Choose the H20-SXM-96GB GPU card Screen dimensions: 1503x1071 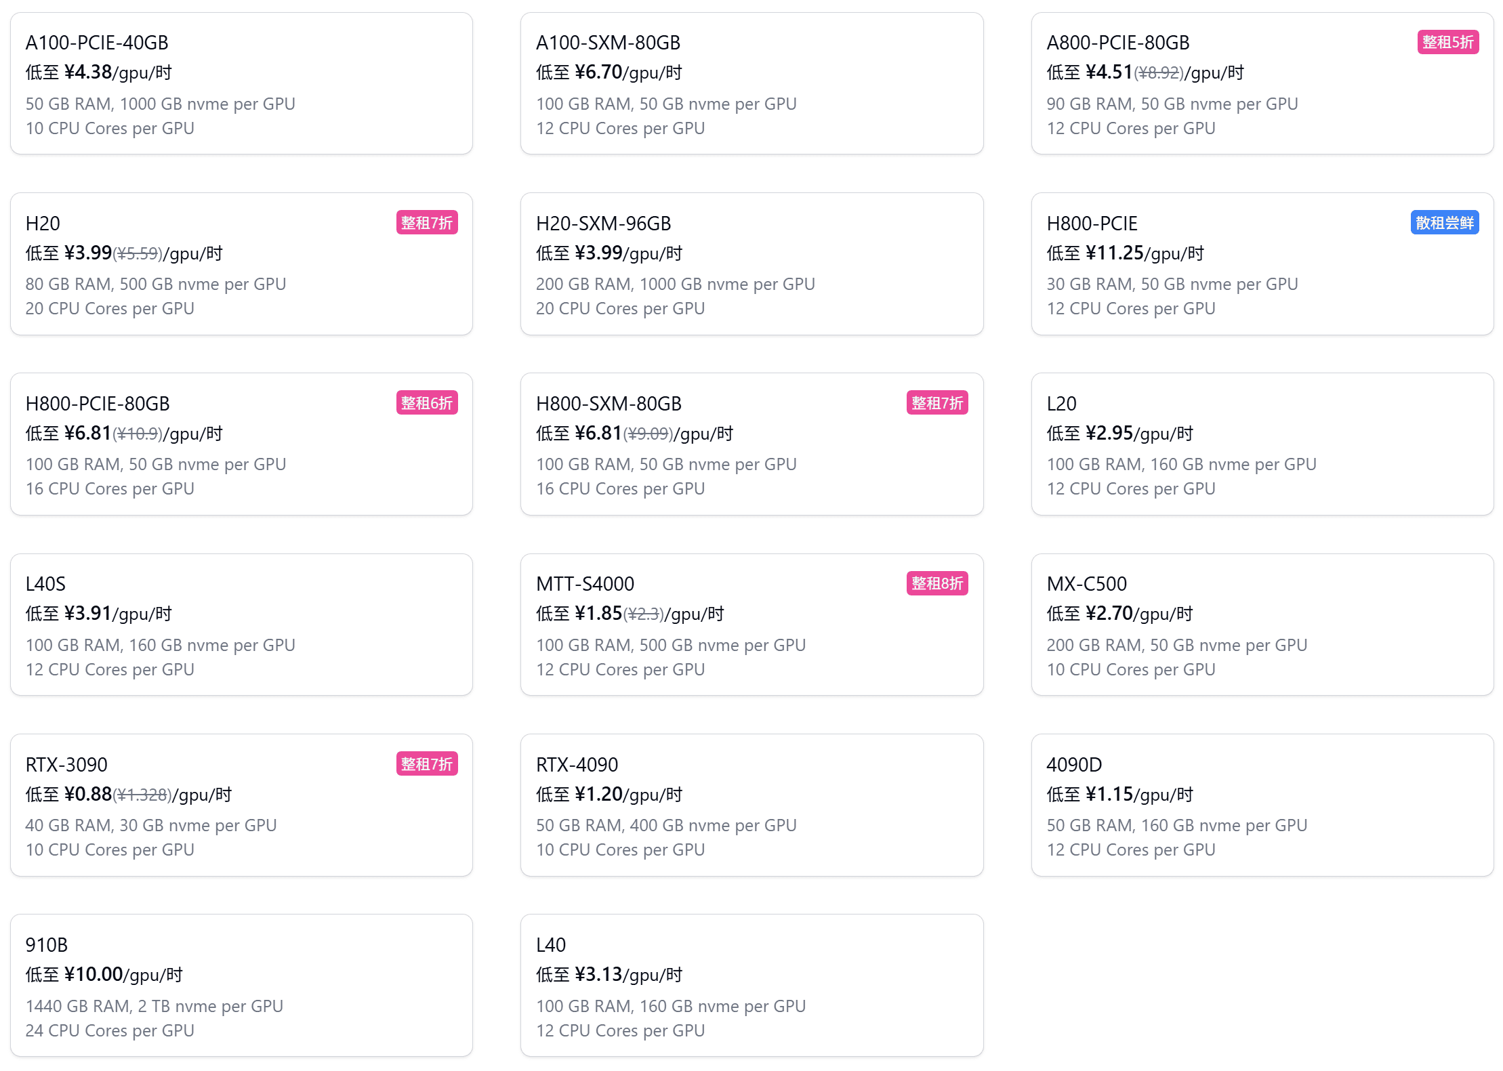(x=751, y=264)
